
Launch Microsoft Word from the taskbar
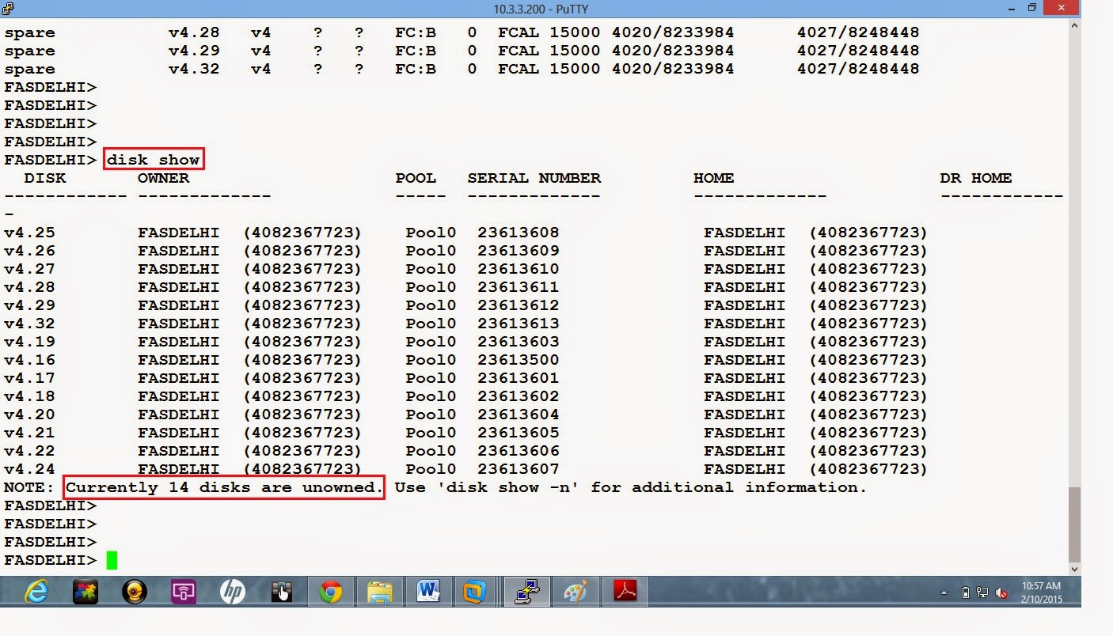click(427, 591)
